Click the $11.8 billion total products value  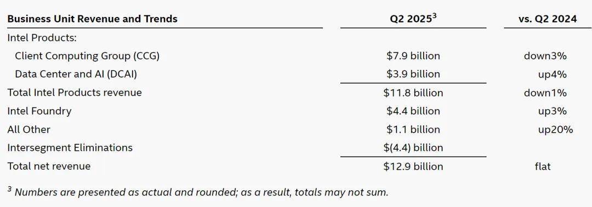coord(413,93)
